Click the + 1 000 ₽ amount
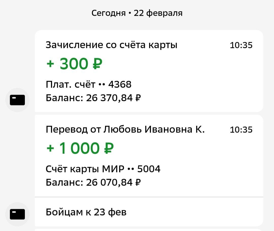 [x=80, y=148]
